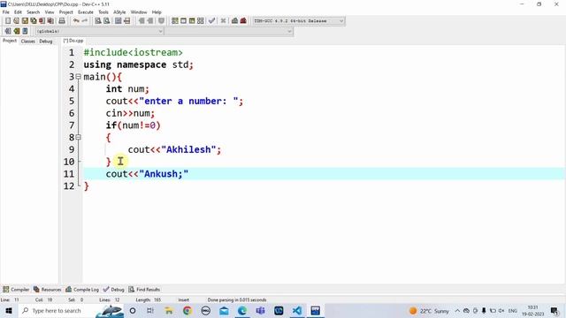Click the "#include<iostream>" code line
The height and width of the screenshot is (318, 566).
click(x=134, y=53)
